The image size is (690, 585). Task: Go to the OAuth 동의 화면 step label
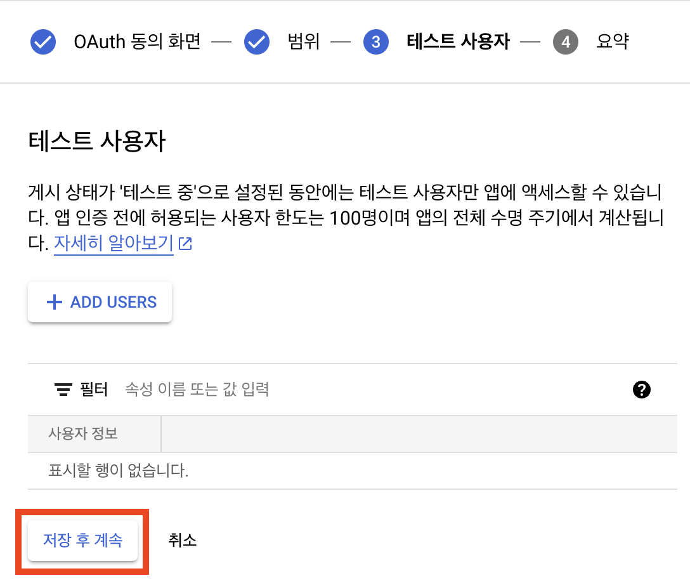tap(137, 43)
